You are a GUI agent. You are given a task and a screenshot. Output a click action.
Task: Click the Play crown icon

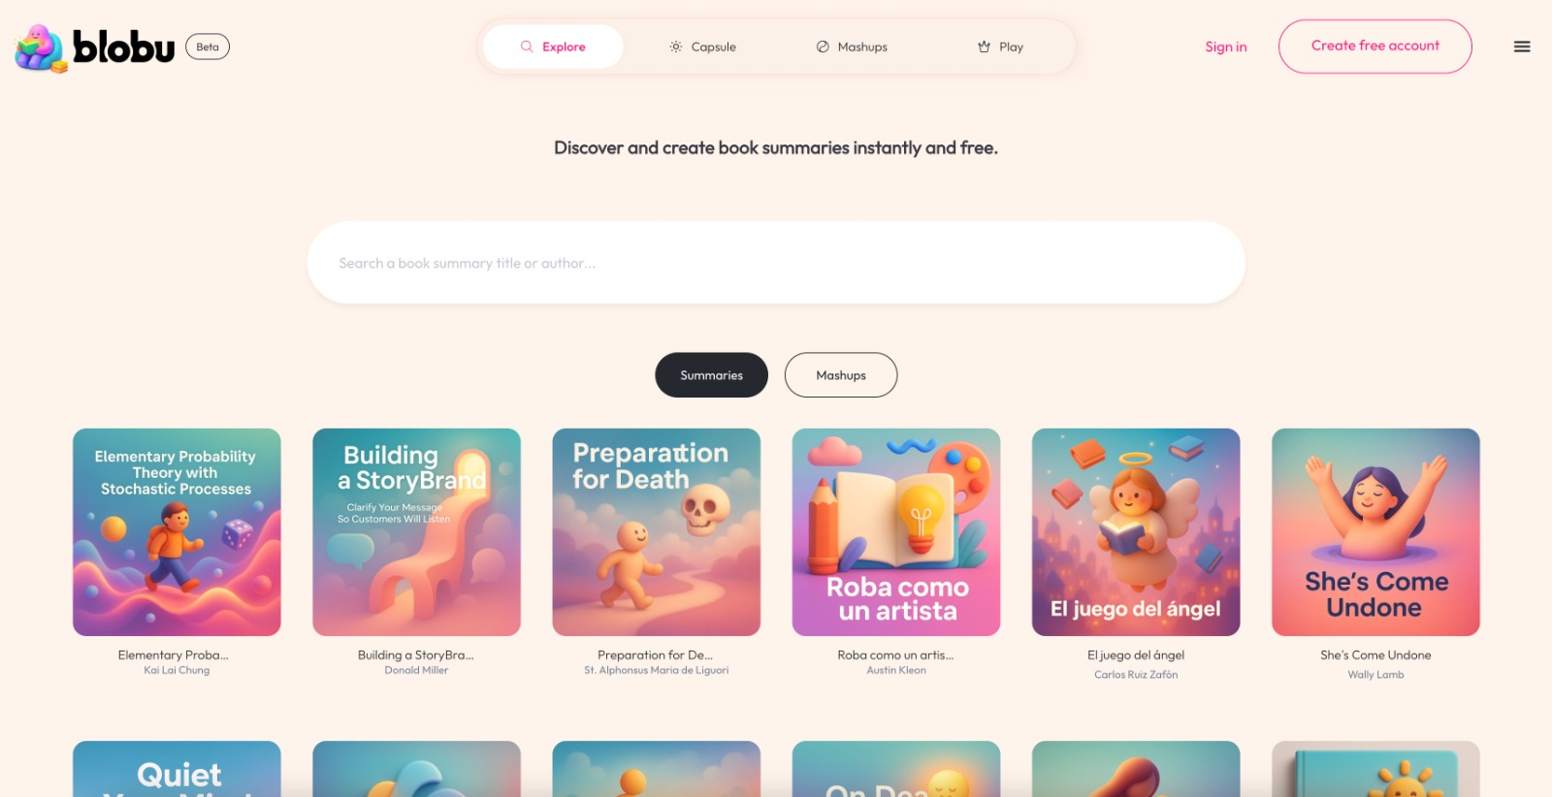coord(984,47)
